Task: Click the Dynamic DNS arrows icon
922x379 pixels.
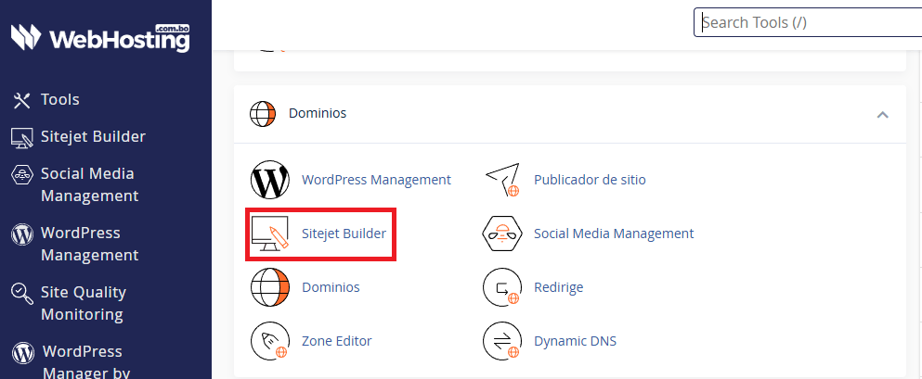Action: coord(502,341)
